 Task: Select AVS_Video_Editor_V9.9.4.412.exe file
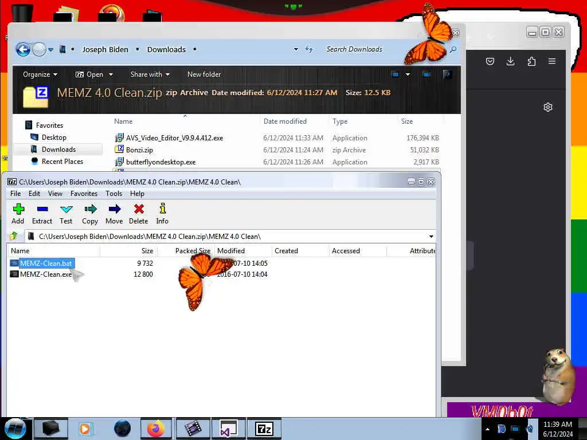point(174,137)
